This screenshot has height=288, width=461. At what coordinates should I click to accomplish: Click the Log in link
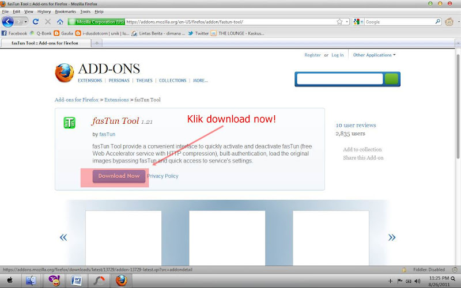(338, 55)
